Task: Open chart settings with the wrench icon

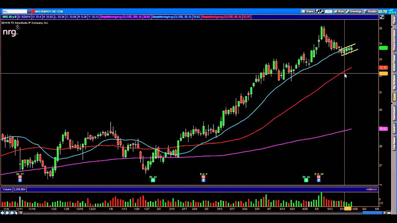Action: coord(322,11)
